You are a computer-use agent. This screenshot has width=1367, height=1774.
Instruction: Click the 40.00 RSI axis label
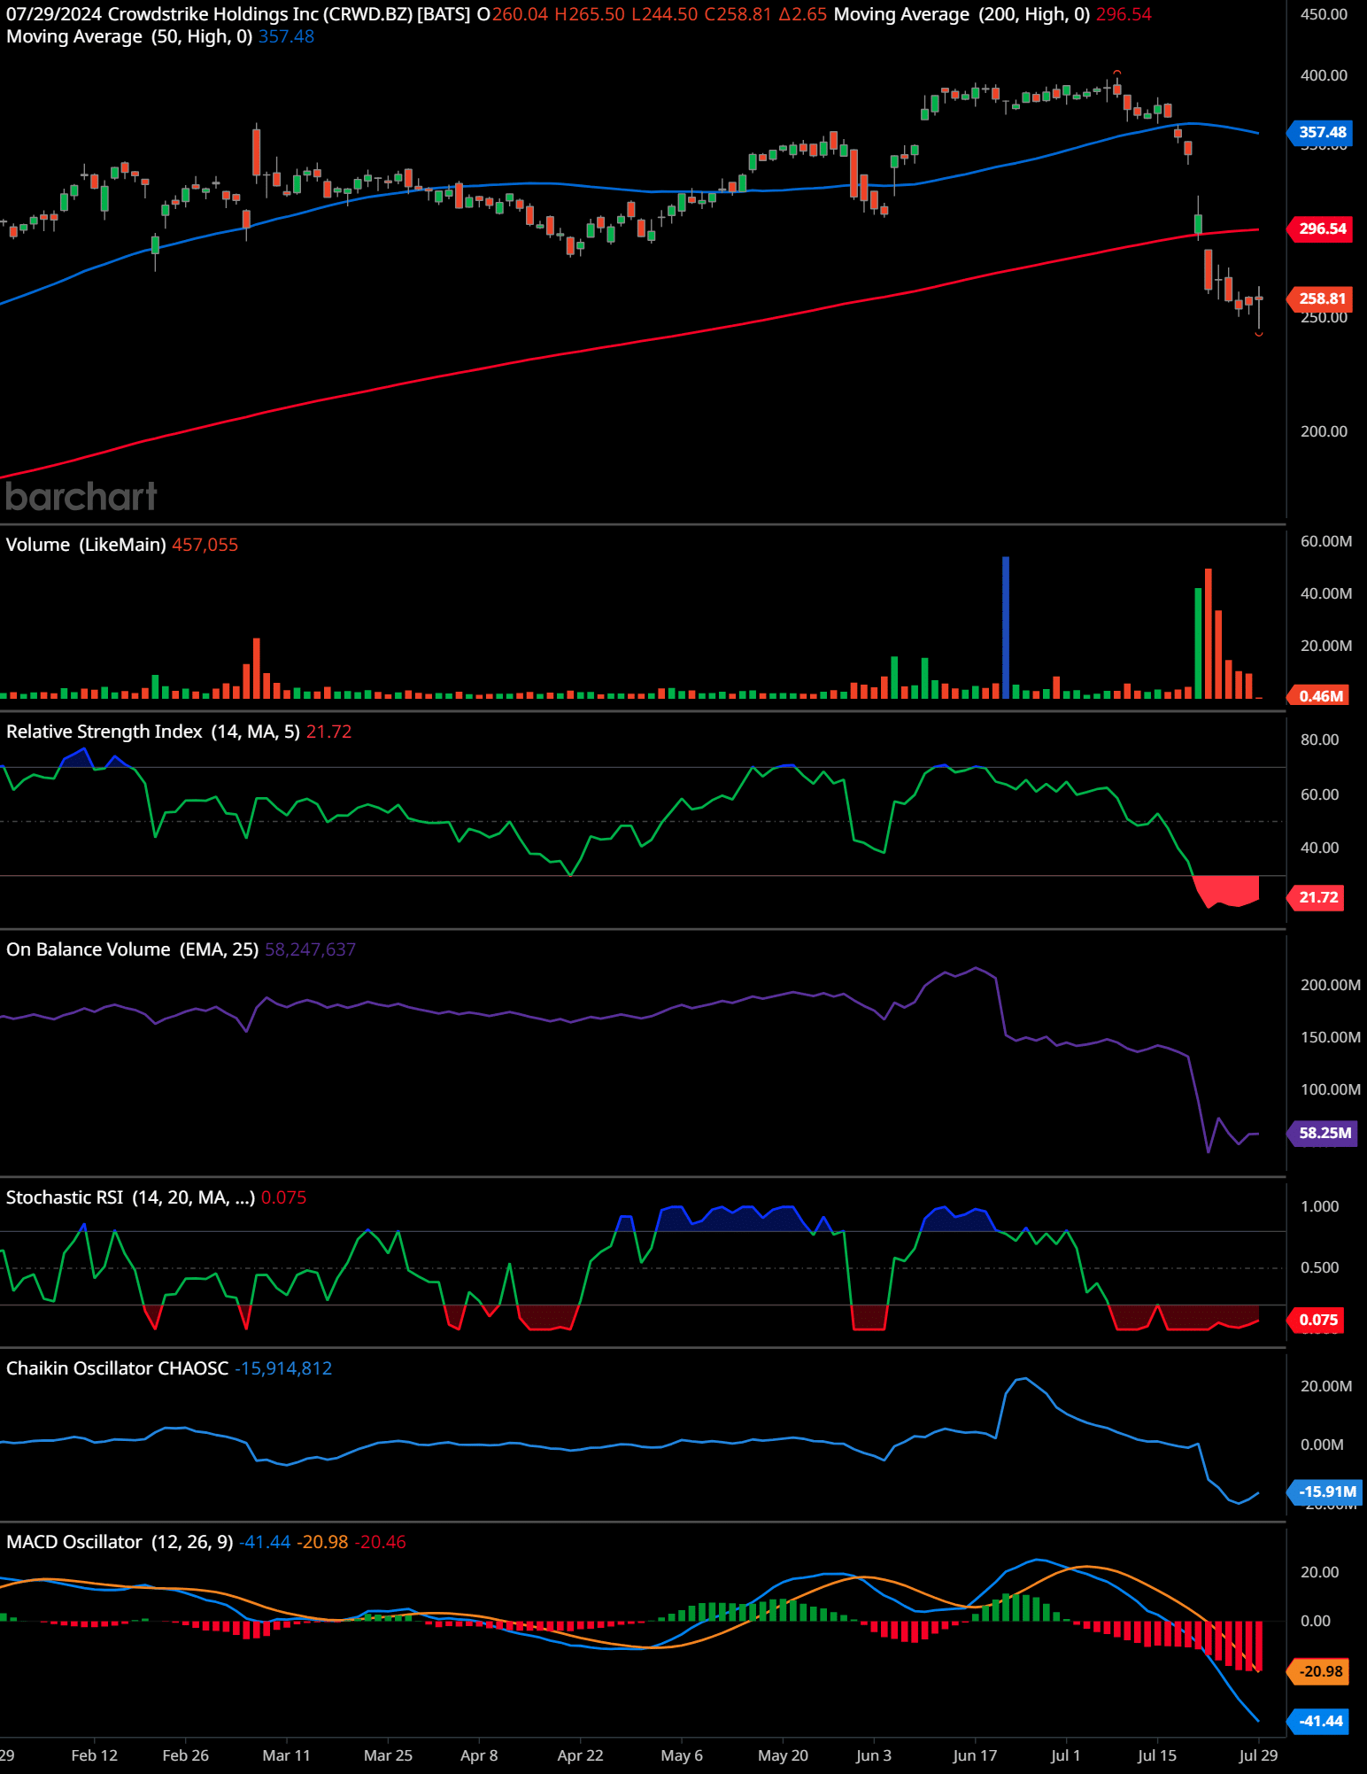pyautogui.click(x=1319, y=848)
